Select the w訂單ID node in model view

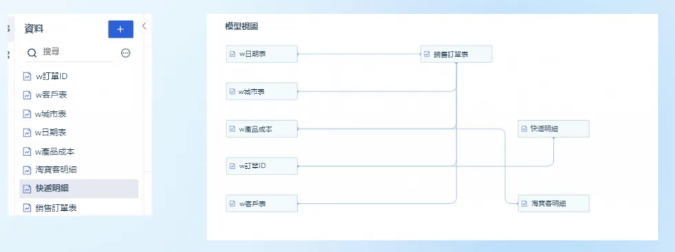pyautogui.click(x=261, y=166)
